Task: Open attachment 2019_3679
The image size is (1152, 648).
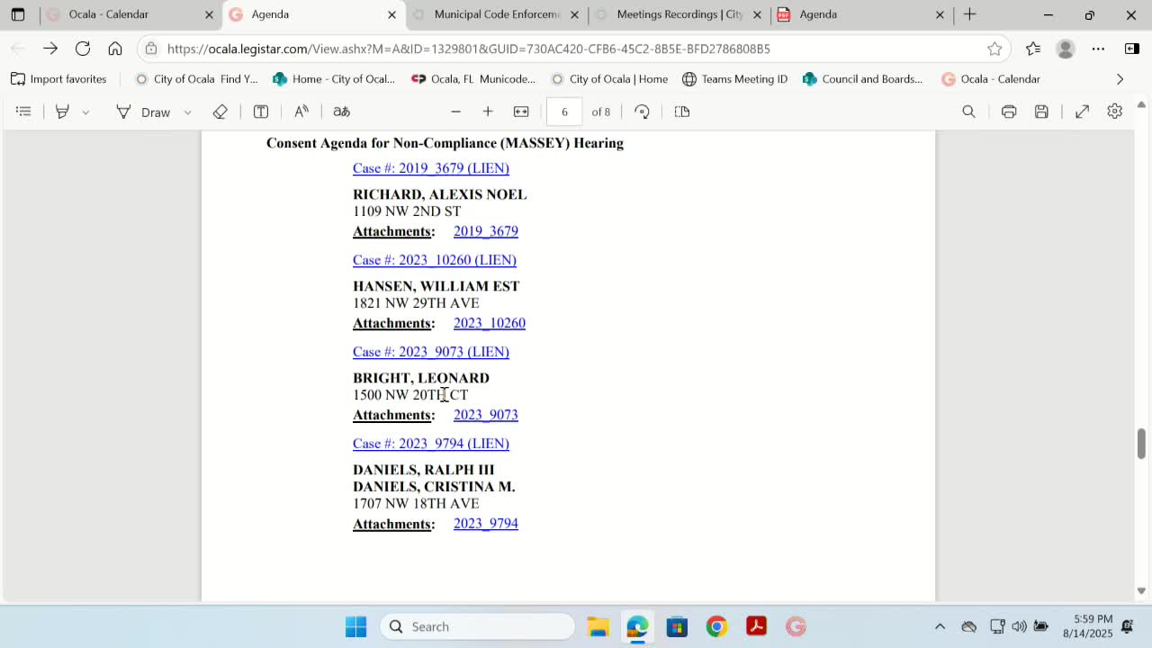Action: (486, 231)
